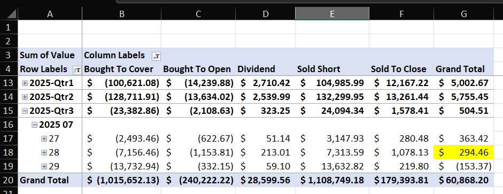Click the Sum of Value cell
This screenshot has height=194, width=503.
50,55
